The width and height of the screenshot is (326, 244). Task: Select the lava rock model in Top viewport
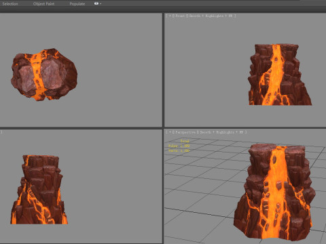coord(44,75)
